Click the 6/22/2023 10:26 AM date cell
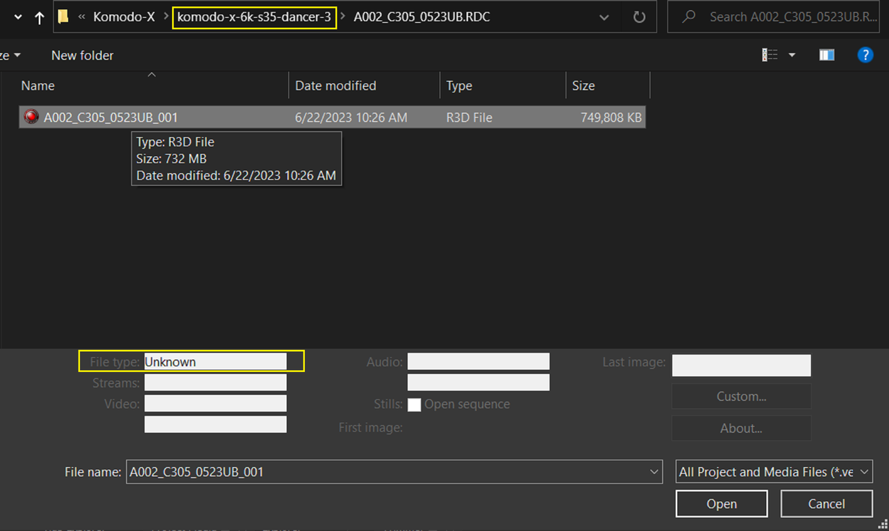889x531 pixels. [351, 118]
